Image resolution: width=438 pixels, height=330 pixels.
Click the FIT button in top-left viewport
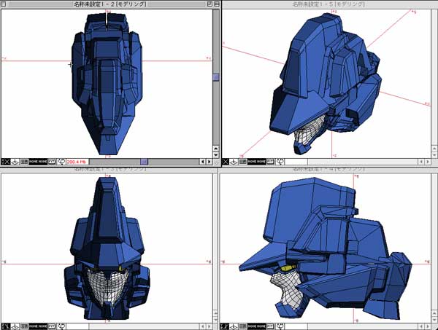coord(52,161)
